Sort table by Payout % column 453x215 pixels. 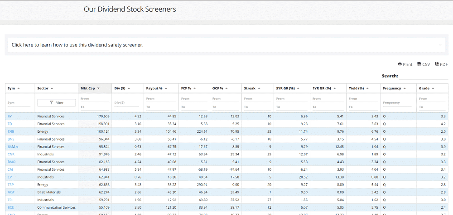(154, 88)
